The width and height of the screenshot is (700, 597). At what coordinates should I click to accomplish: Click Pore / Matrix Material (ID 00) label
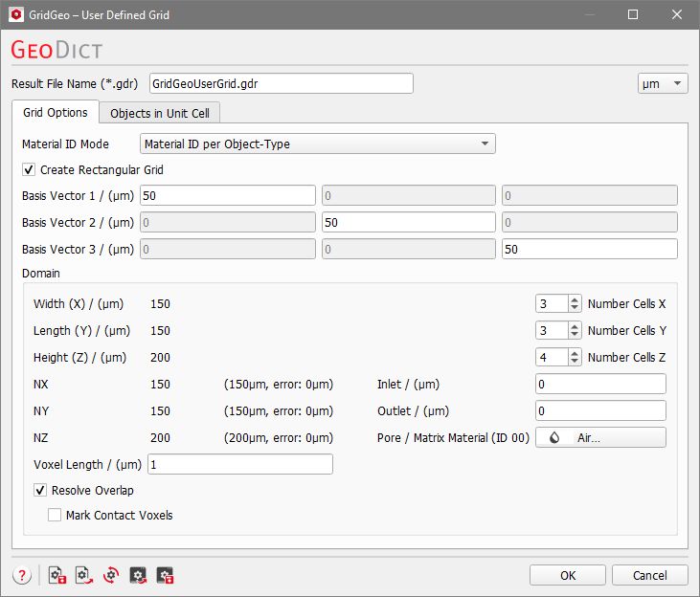coord(453,438)
